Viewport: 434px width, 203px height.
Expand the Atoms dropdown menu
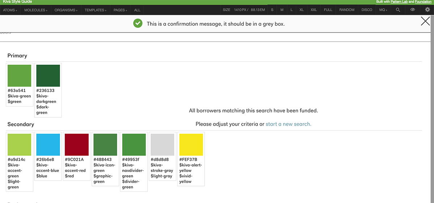click(x=10, y=10)
